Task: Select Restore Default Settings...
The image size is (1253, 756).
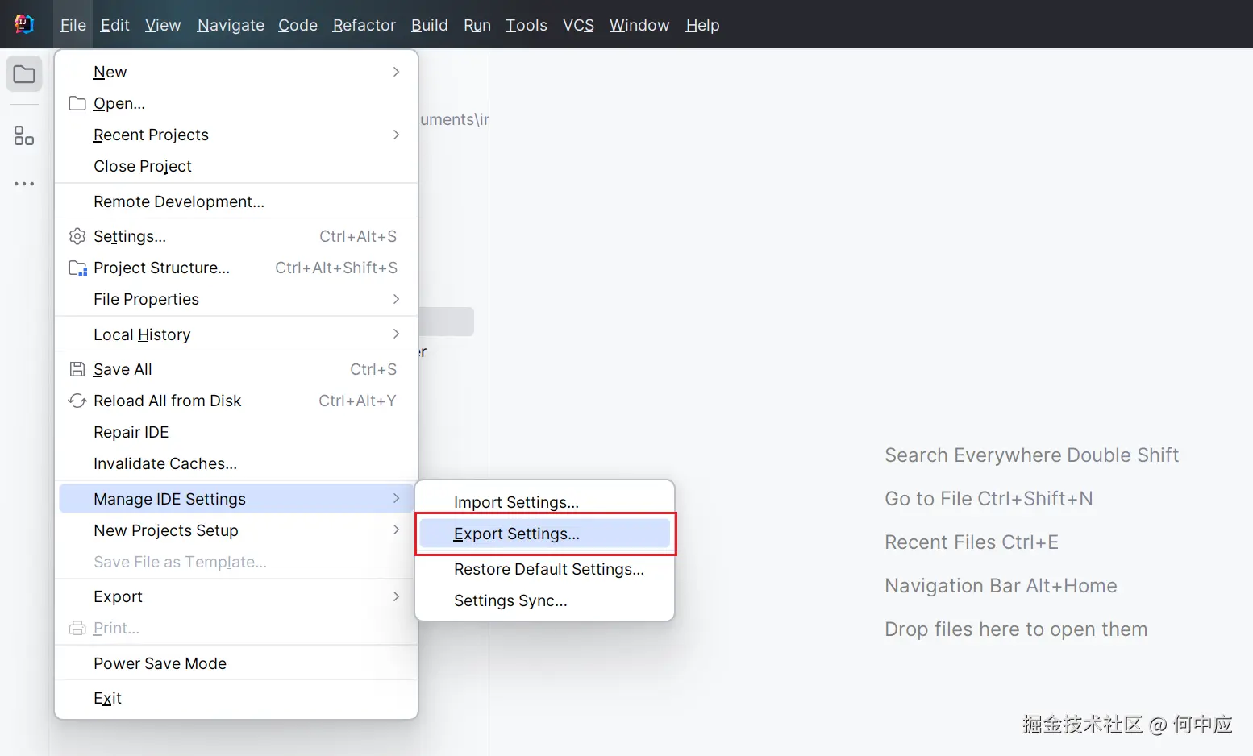Action: [x=548, y=569]
